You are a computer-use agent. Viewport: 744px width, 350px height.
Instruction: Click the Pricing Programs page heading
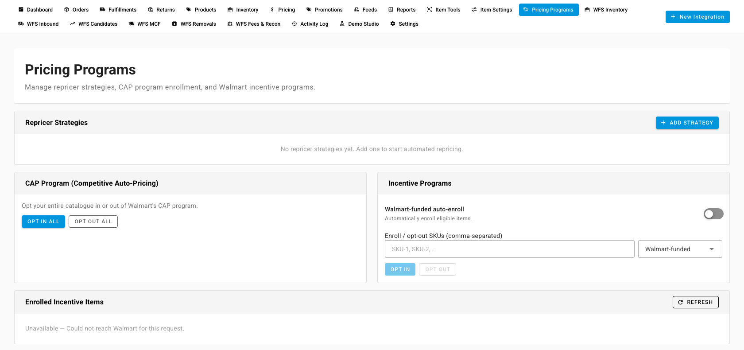(x=80, y=70)
